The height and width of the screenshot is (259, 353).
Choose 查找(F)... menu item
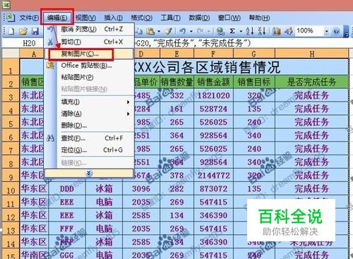pos(90,138)
